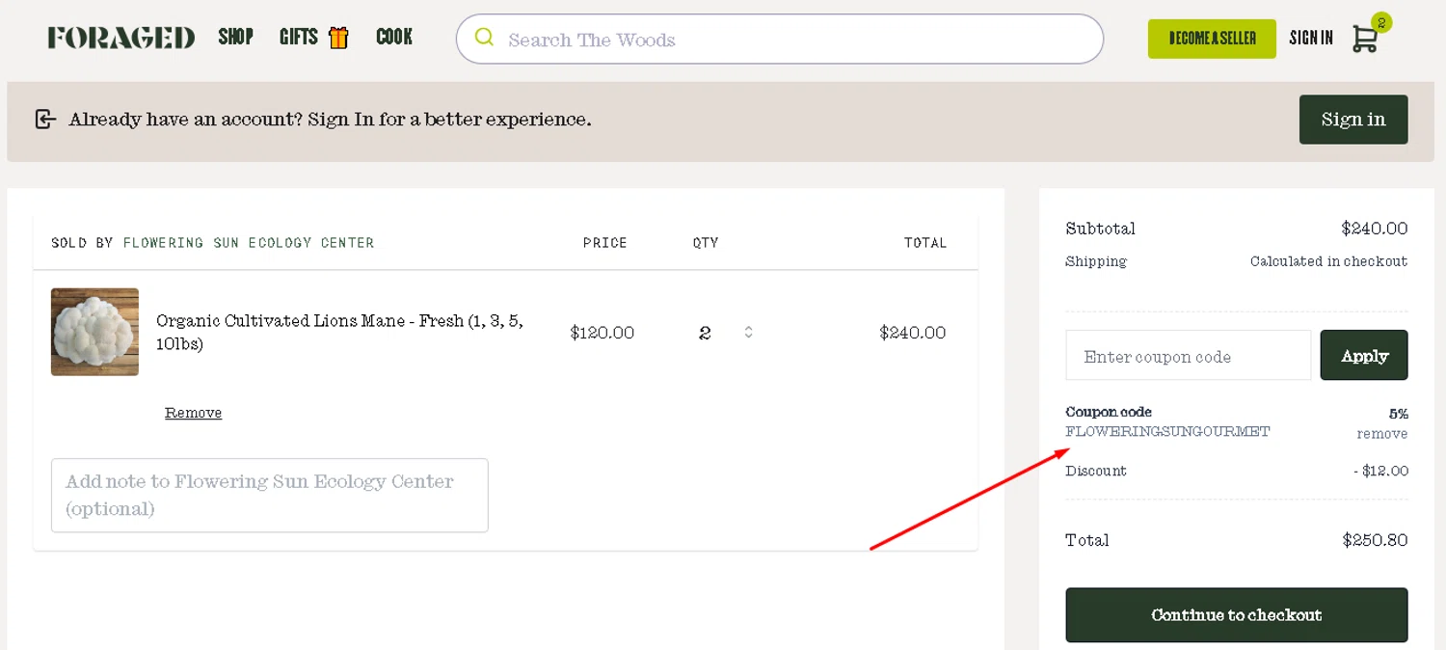Click the 5% coupon percentage text
1446x650 pixels.
pyautogui.click(x=1398, y=413)
